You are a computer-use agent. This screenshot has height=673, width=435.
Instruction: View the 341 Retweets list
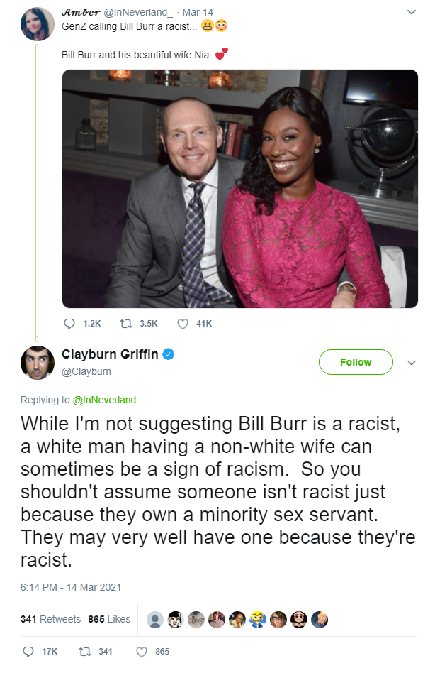click(x=50, y=619)
